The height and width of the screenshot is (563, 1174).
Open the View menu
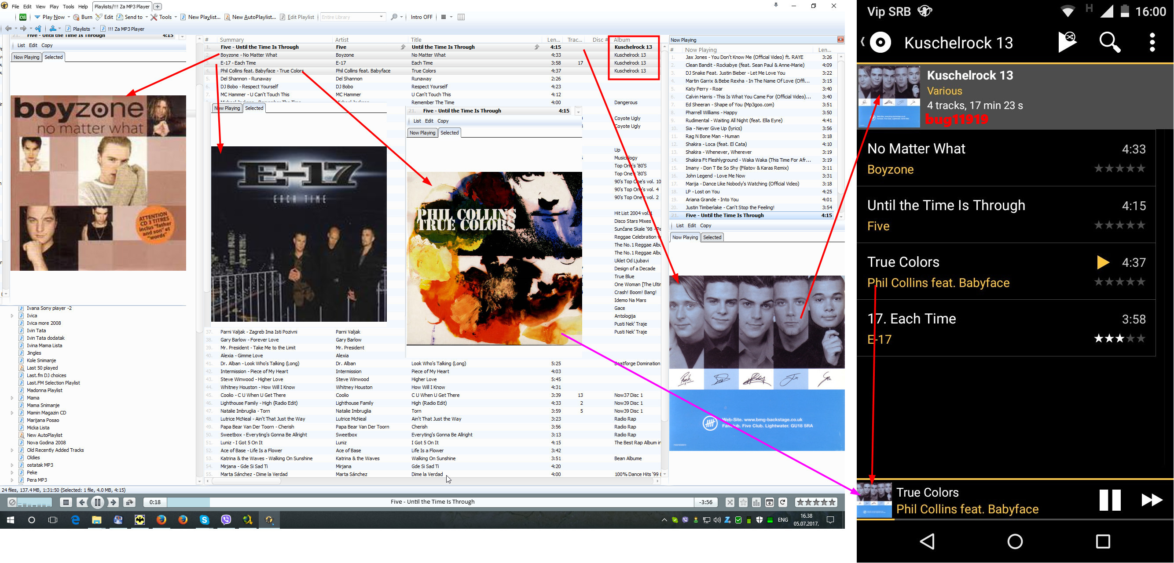pyautogui.click(x=40, y=6)
